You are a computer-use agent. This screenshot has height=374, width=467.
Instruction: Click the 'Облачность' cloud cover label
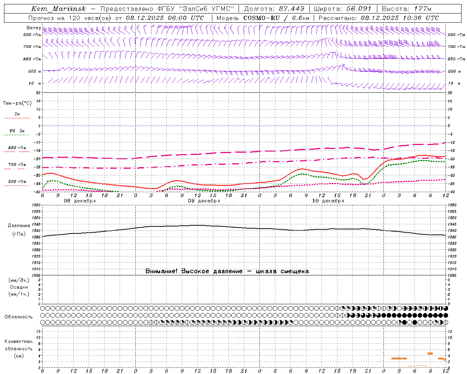click(x=19, y=317)
